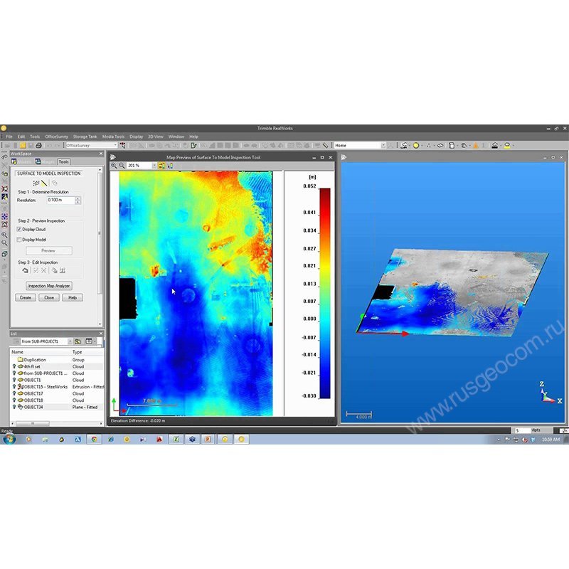Switch to the Tools tab in WorkSpace
Image resolution: width=569 pixels, height=569 pixels.
(x=63, y=162)
